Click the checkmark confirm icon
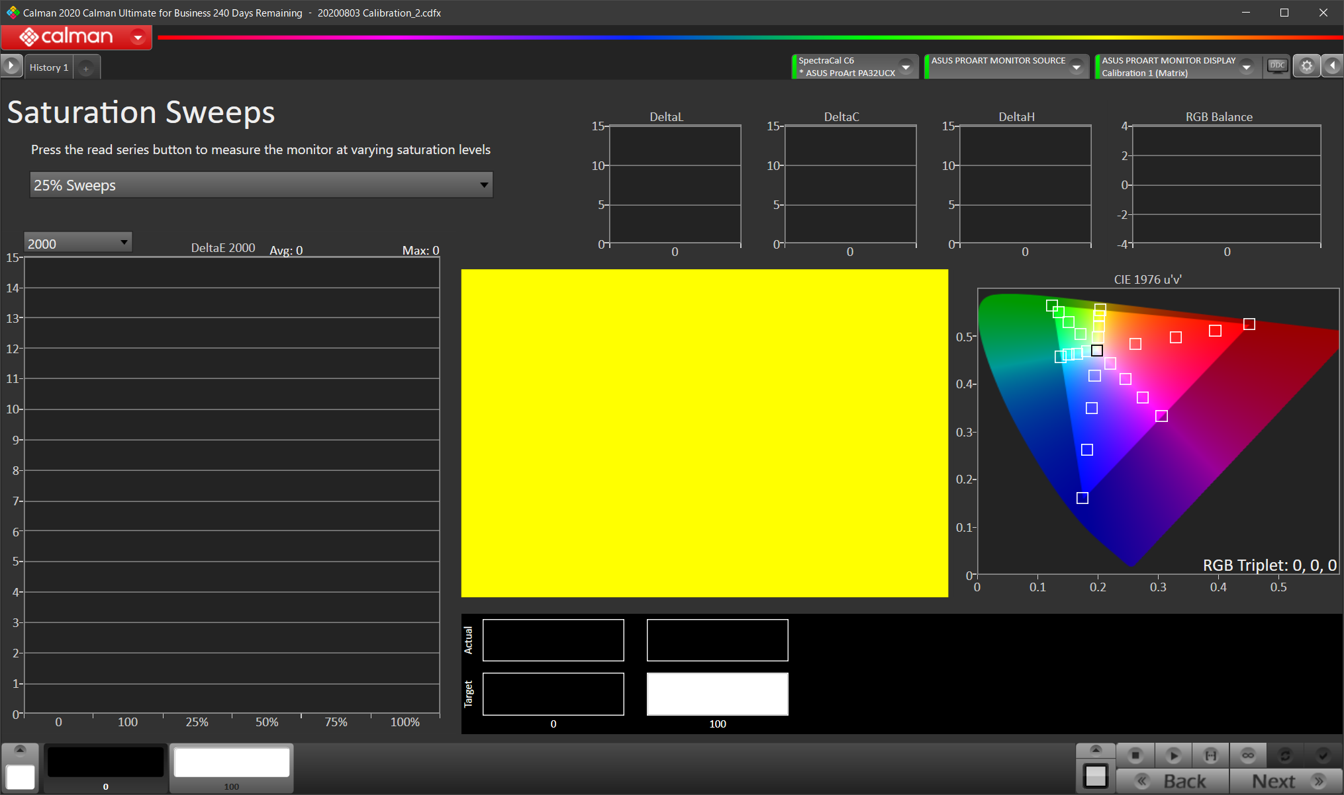The image size is (1344, 795). pyautogui.click(x=1323, y=755)
